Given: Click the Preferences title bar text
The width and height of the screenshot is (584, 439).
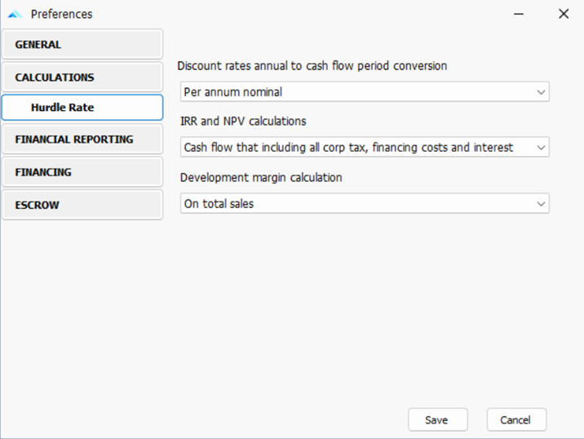Looking at the screenshot, I should point(61,14).
